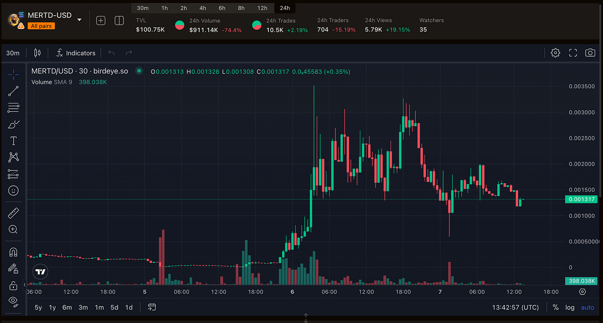Screen dimensions: 603x323
Task: Select the crosshair cursor tool
Action: click(13, 75)
